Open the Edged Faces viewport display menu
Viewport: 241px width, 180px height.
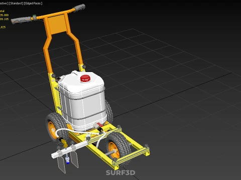point(33,3)
